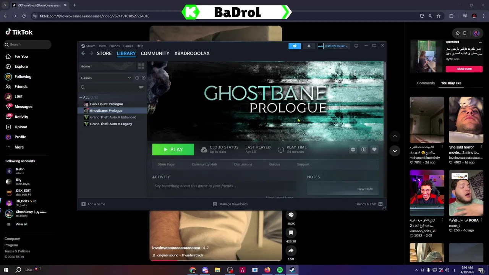Open the 'She said horror movie' thumbnail
489x275 pixels.
(x=466, y=120)
